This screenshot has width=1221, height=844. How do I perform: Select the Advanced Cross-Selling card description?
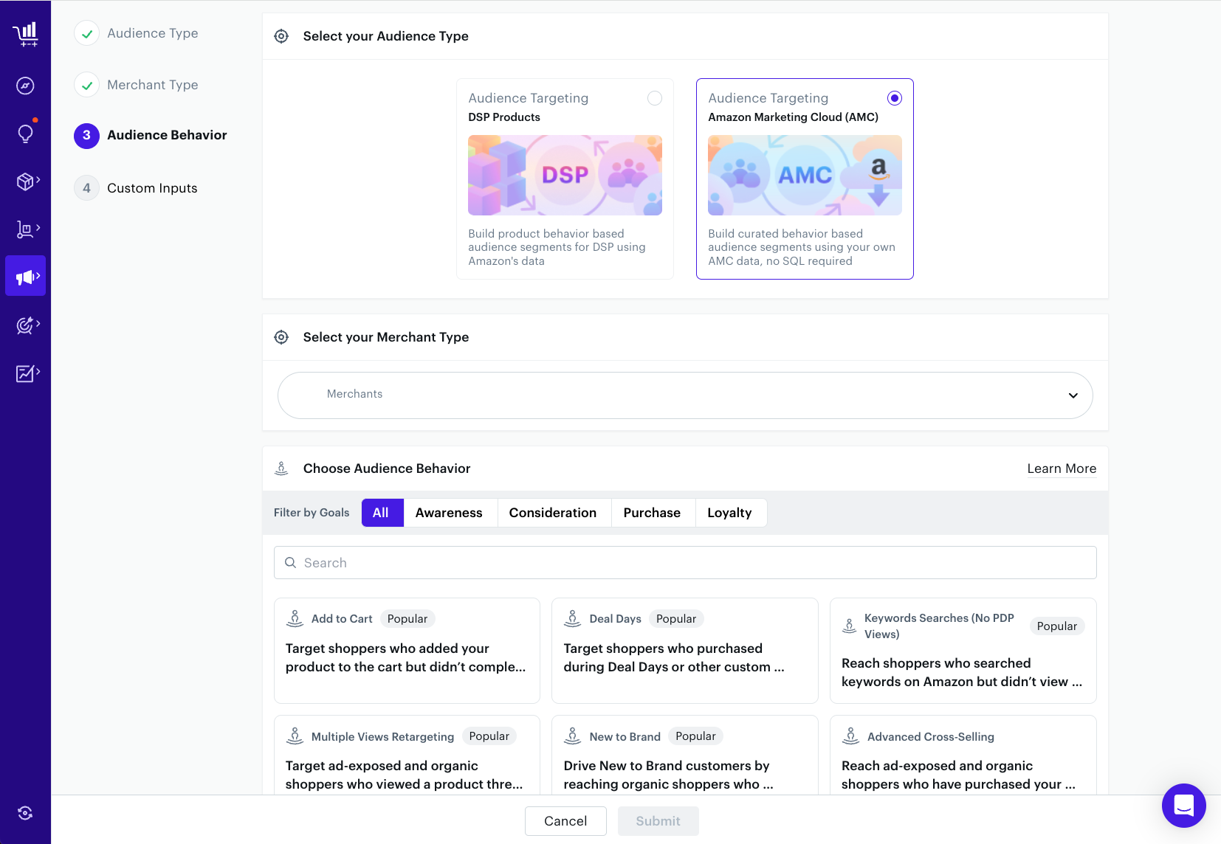pyautogui.click(x=958, y=775)
